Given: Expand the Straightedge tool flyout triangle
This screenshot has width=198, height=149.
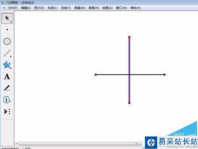Looking at the screenshot, I should (x=11, y=56).
